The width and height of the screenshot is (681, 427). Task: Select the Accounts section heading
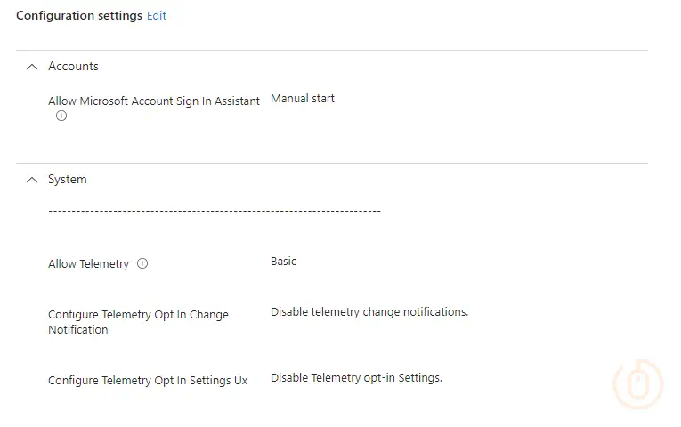pos(73,67)
